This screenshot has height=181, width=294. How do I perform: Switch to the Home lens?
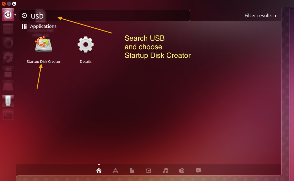(x=99, y=170)
